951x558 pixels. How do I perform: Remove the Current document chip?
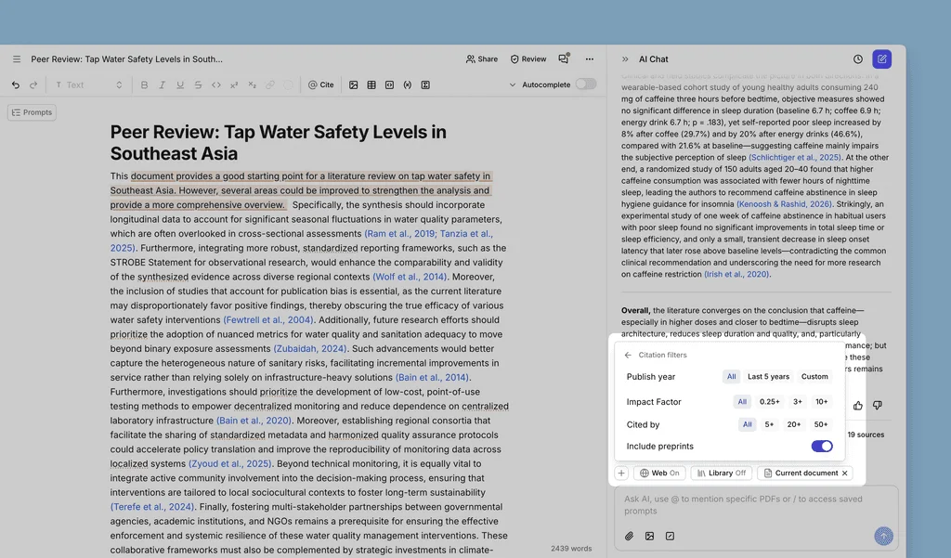coord(844,474)
